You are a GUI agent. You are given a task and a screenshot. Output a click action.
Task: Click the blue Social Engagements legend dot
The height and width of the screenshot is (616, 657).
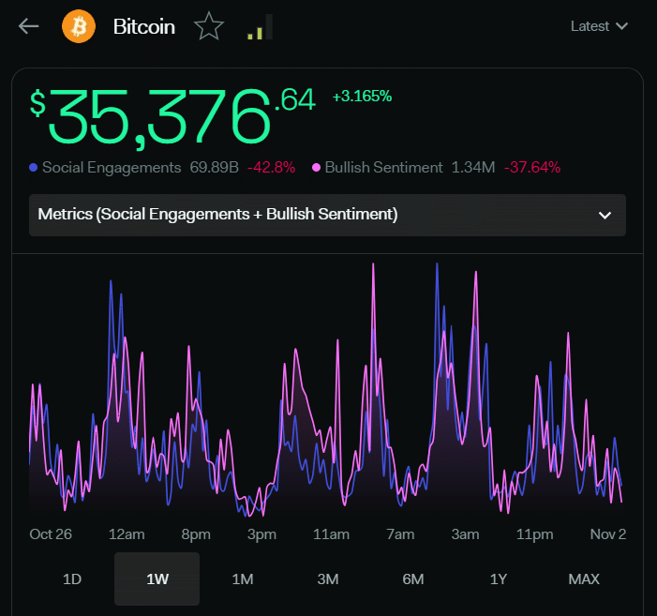(x=34, y=168)
